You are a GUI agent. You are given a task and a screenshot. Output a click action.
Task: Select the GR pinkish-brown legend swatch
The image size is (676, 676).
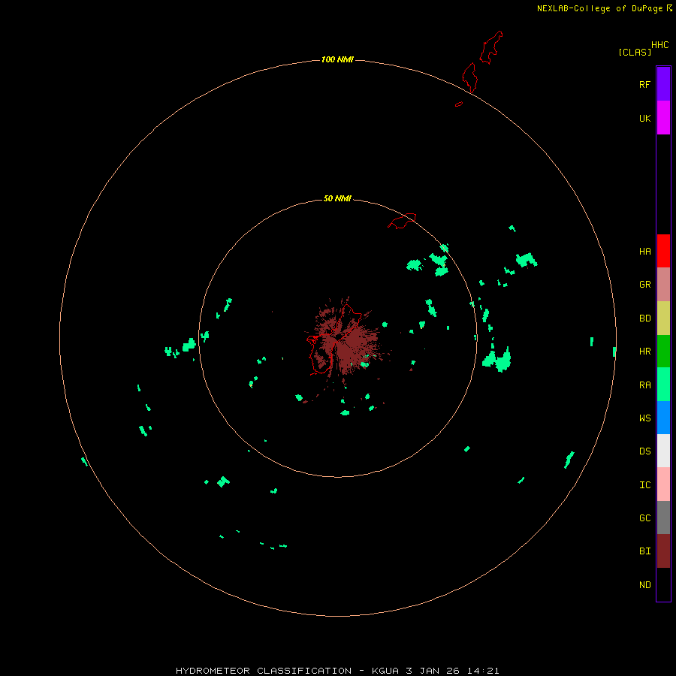tap(663, 285)
